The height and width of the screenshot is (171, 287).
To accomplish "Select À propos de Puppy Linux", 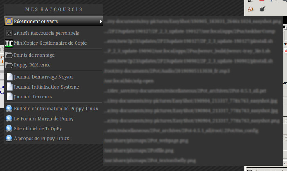I will pyautogui.click(x=41, y=139).
